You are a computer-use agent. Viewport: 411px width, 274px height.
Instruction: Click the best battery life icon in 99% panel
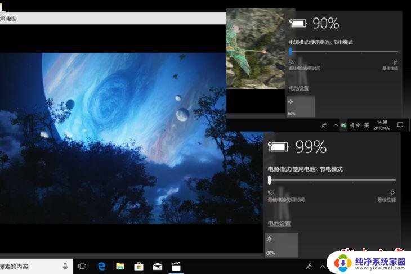pyautogui.click(x=271, y=192)
